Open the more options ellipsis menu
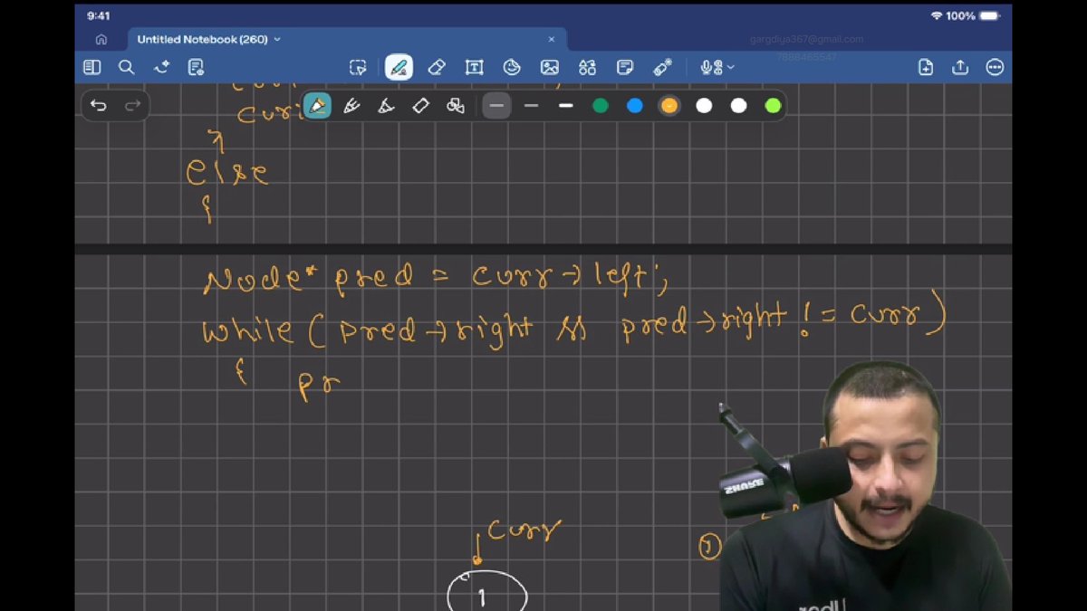This screenshot has height=611, width=1087. 995,67
